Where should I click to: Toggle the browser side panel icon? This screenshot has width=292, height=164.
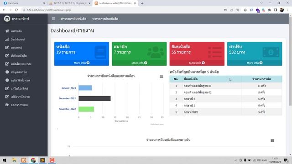click(276, 10)
